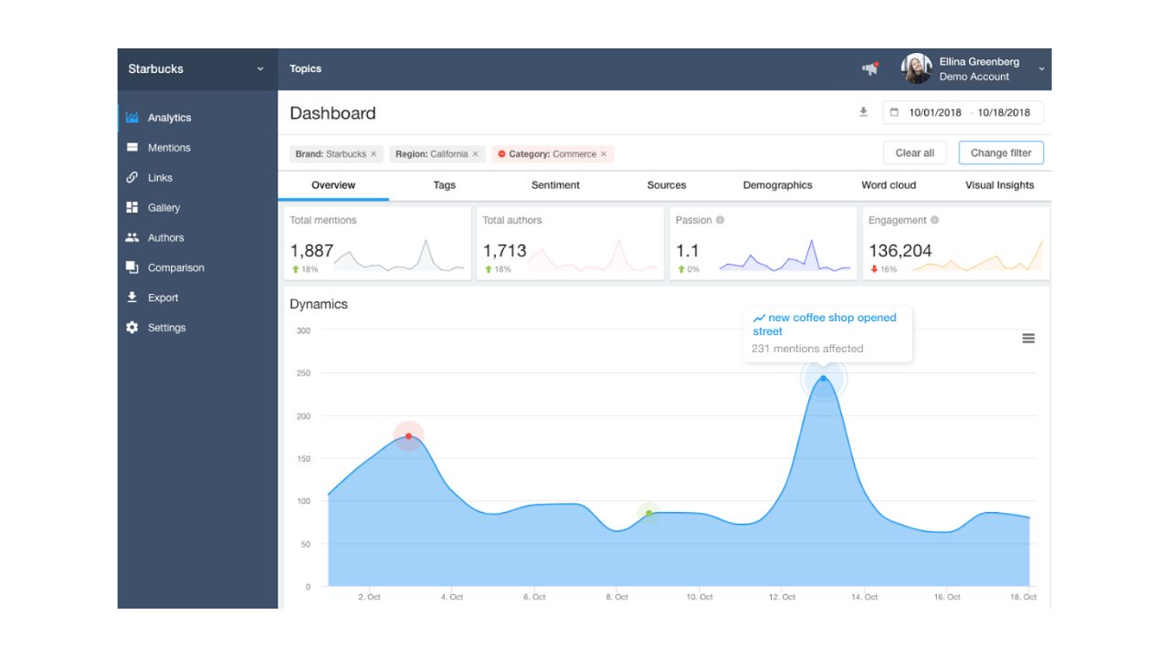Click the Export download icon in sidebar
This screenshot has height=657, width=1169.
(x=132, y=297)
